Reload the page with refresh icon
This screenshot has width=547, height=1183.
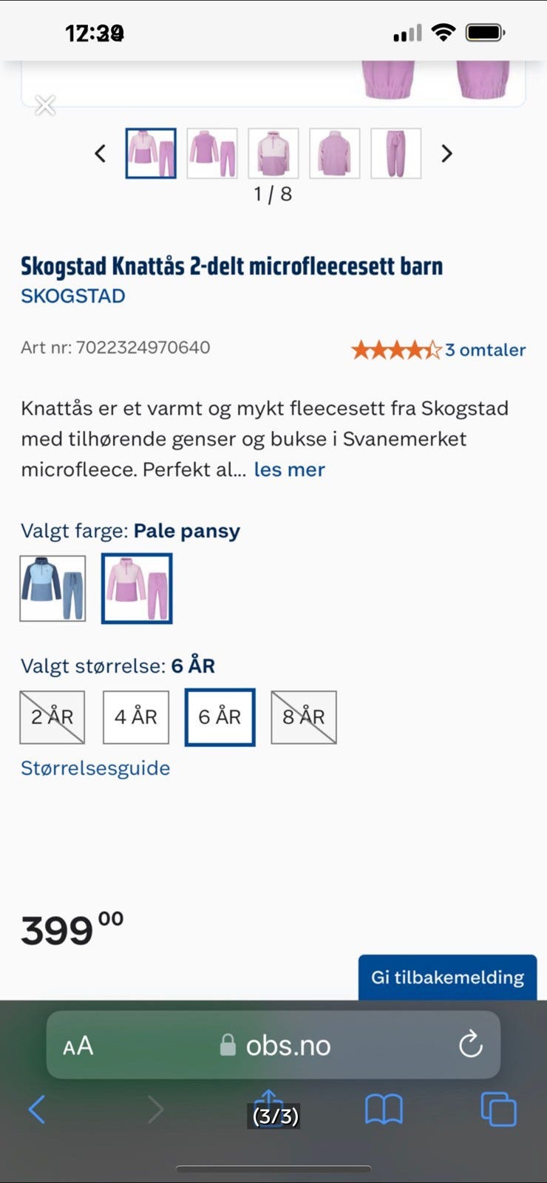pos(470,1045)
